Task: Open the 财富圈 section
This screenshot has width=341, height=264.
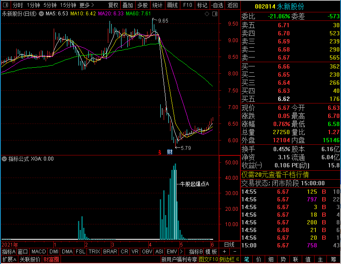Action: pyautogui.click(x=51, y=259)
